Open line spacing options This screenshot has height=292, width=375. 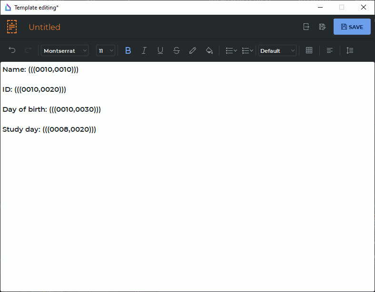pyautogui.click(x=350, y=50)
